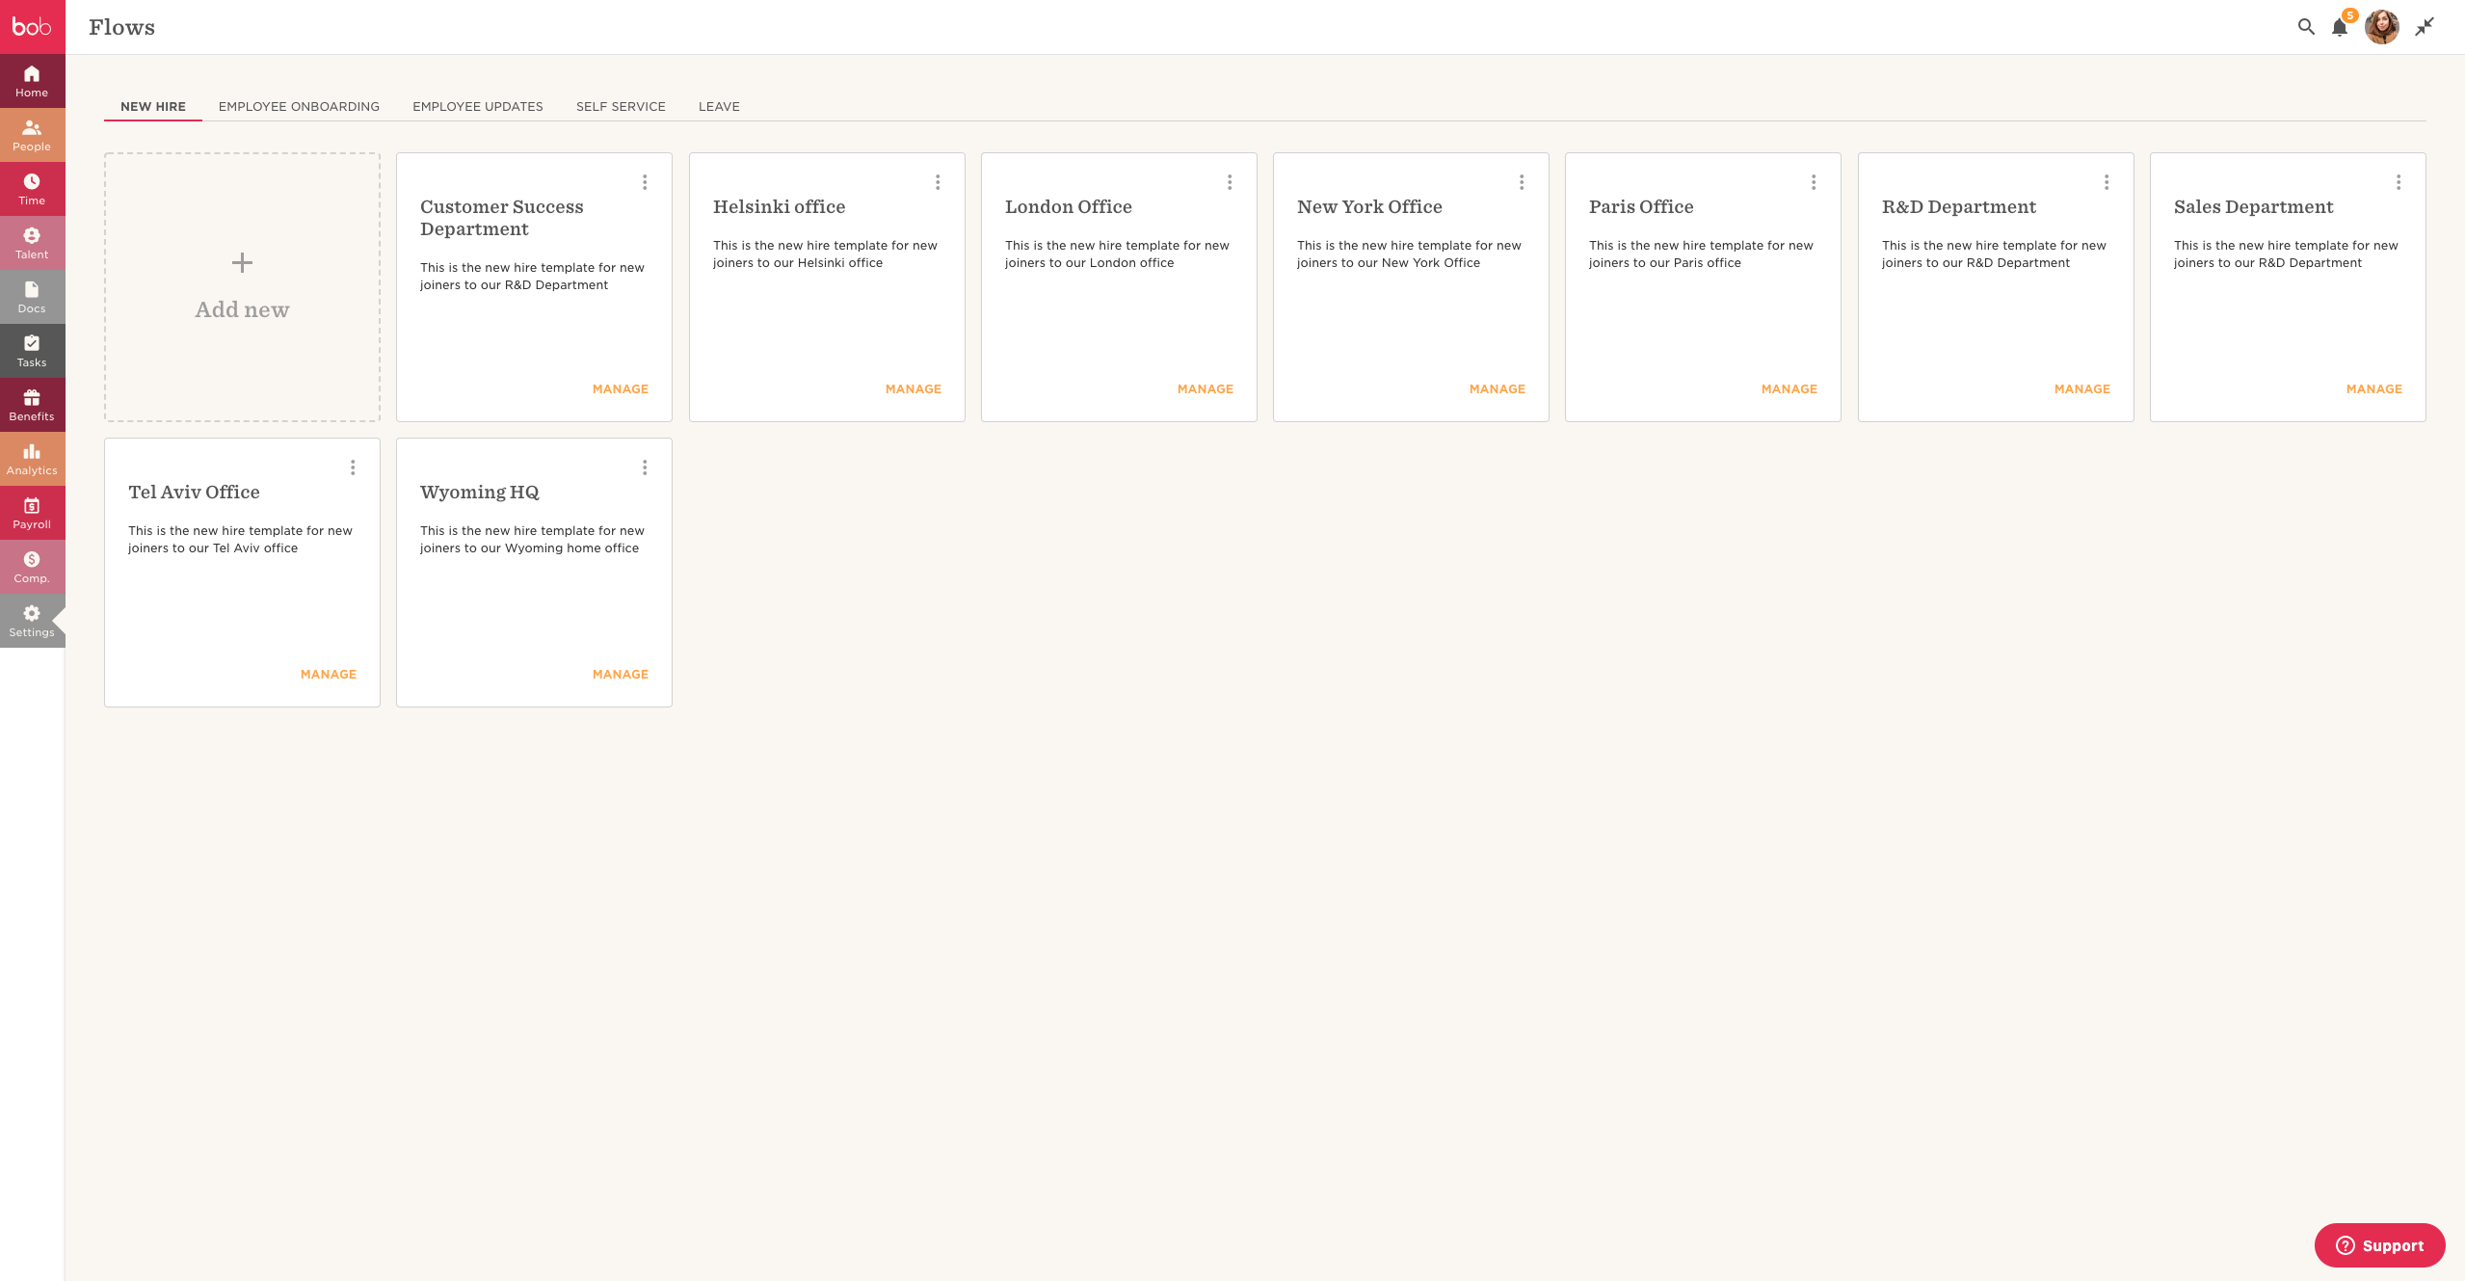2465x1281 pixels.
Task: Switch to the Employee Onboarding tab
Action: [299, 107]
